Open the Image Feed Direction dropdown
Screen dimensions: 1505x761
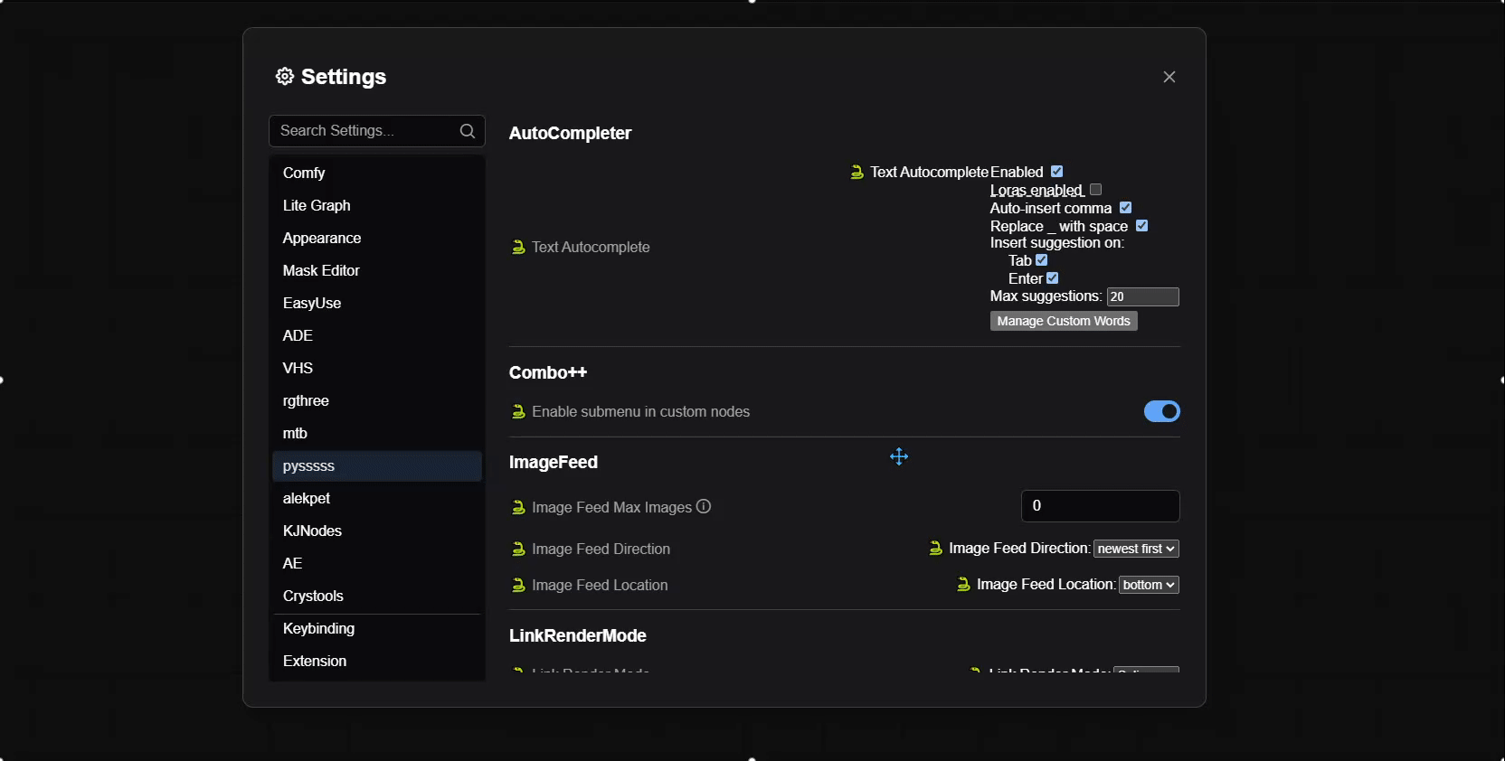coord(1136,549)
